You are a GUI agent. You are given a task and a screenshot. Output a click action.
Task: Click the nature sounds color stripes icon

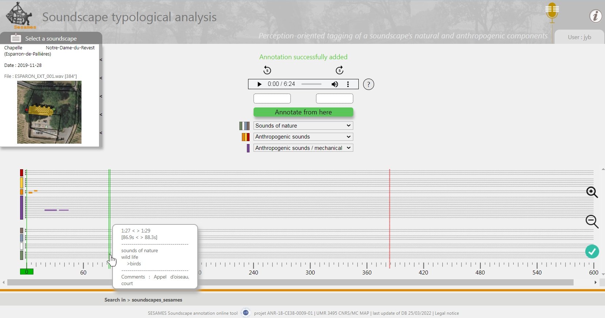tap(244, 126)
